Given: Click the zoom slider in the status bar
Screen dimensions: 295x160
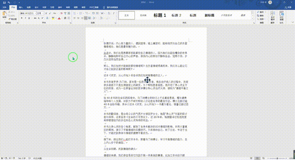Looking at the screenshot, I should (277, 158).
